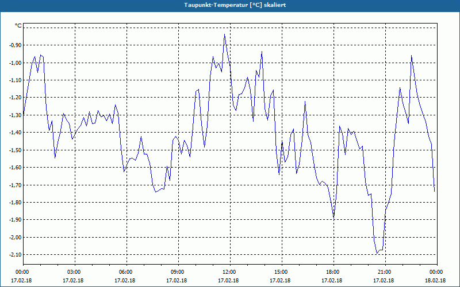Select the -0,90 y-axis label

[x=15, y=45]
